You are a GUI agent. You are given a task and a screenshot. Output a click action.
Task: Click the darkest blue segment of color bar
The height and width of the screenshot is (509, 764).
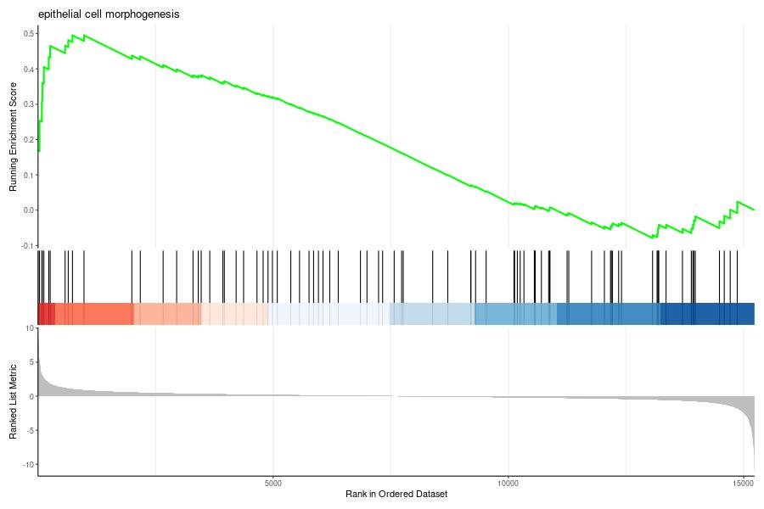(x=707, y=314)
